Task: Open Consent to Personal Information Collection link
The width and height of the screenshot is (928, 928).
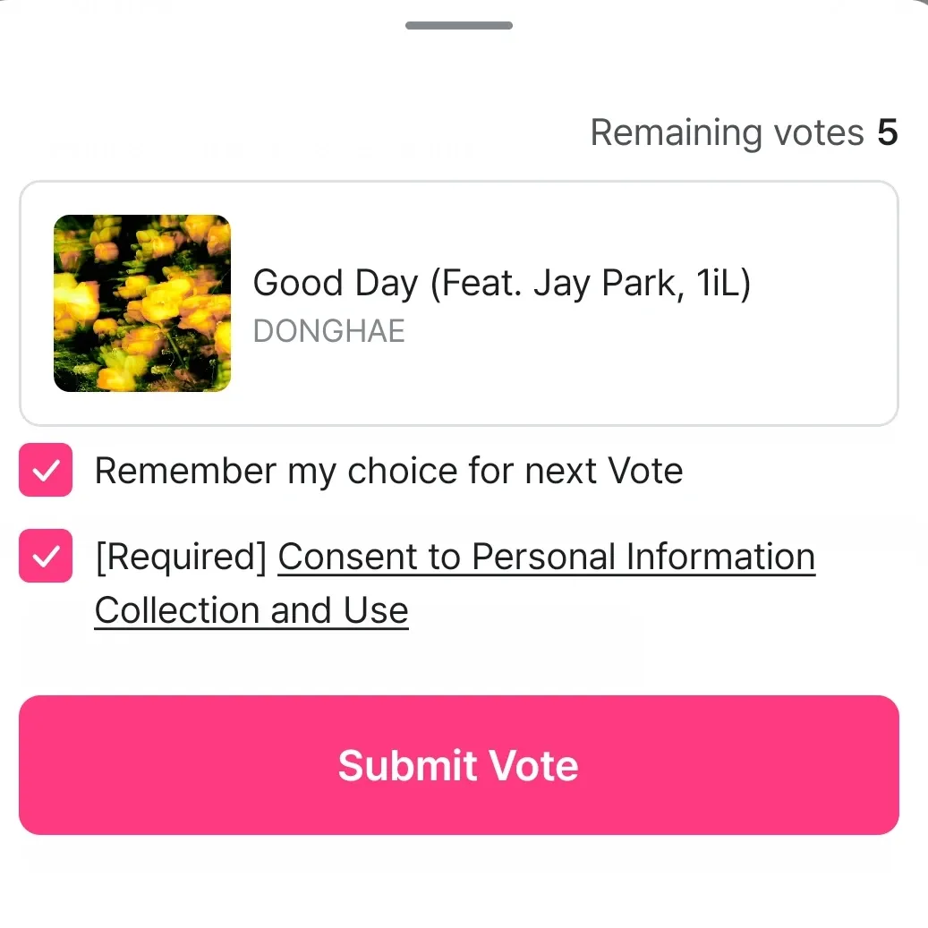Action: (546, 557)
